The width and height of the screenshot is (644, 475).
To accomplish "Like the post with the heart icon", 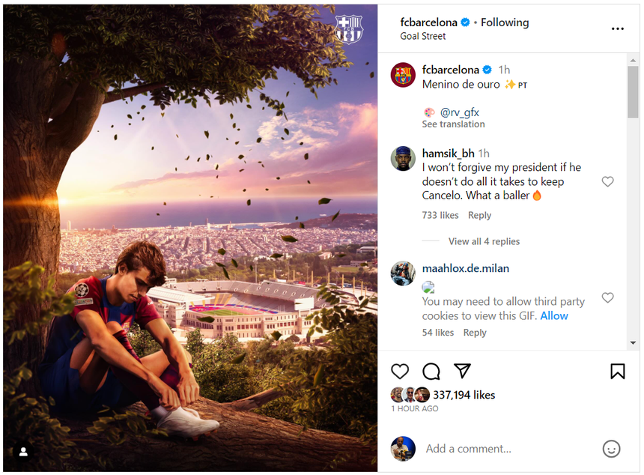I will (401, 371).
